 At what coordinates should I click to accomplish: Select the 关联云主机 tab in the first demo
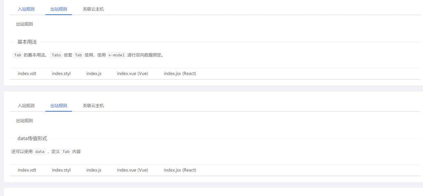(x=94, y=9)
